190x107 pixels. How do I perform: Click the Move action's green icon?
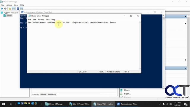[x=121, y=90]
